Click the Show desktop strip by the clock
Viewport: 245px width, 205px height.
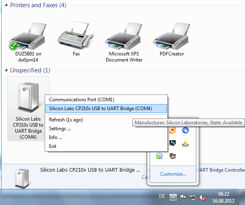tap(242, 197)
